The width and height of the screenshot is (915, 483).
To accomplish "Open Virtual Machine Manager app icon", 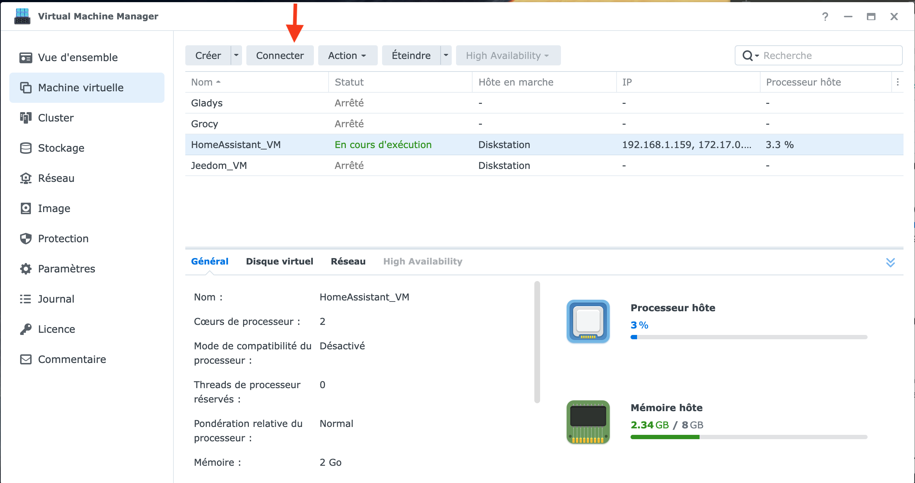I will coord(22,16).
